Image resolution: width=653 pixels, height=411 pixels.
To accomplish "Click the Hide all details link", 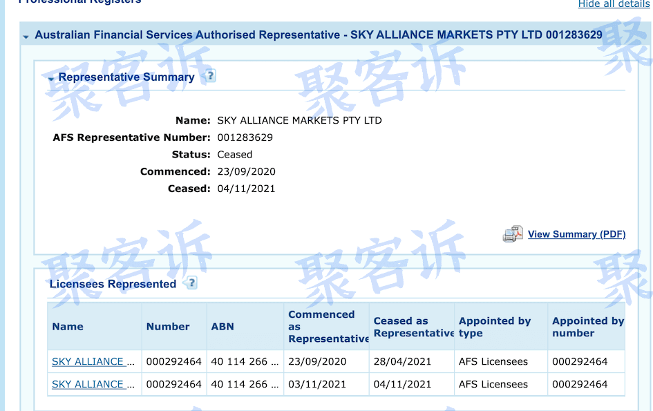I will pyautogui.click(x=614, y=3).
